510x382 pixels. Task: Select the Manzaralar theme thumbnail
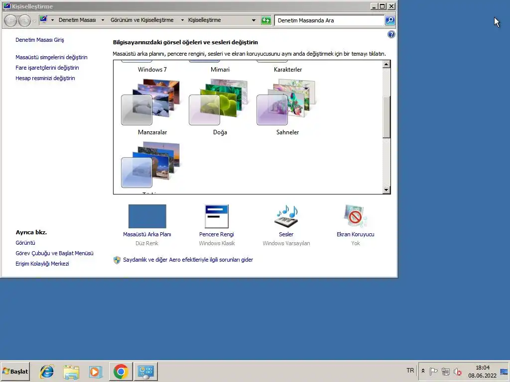pos(150,102)
